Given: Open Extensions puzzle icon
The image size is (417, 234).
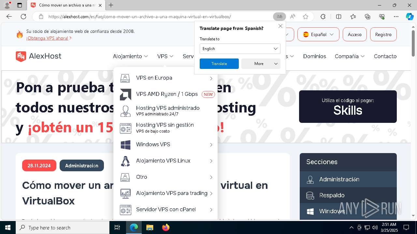Looking at the screenshot, I should 323,17.
